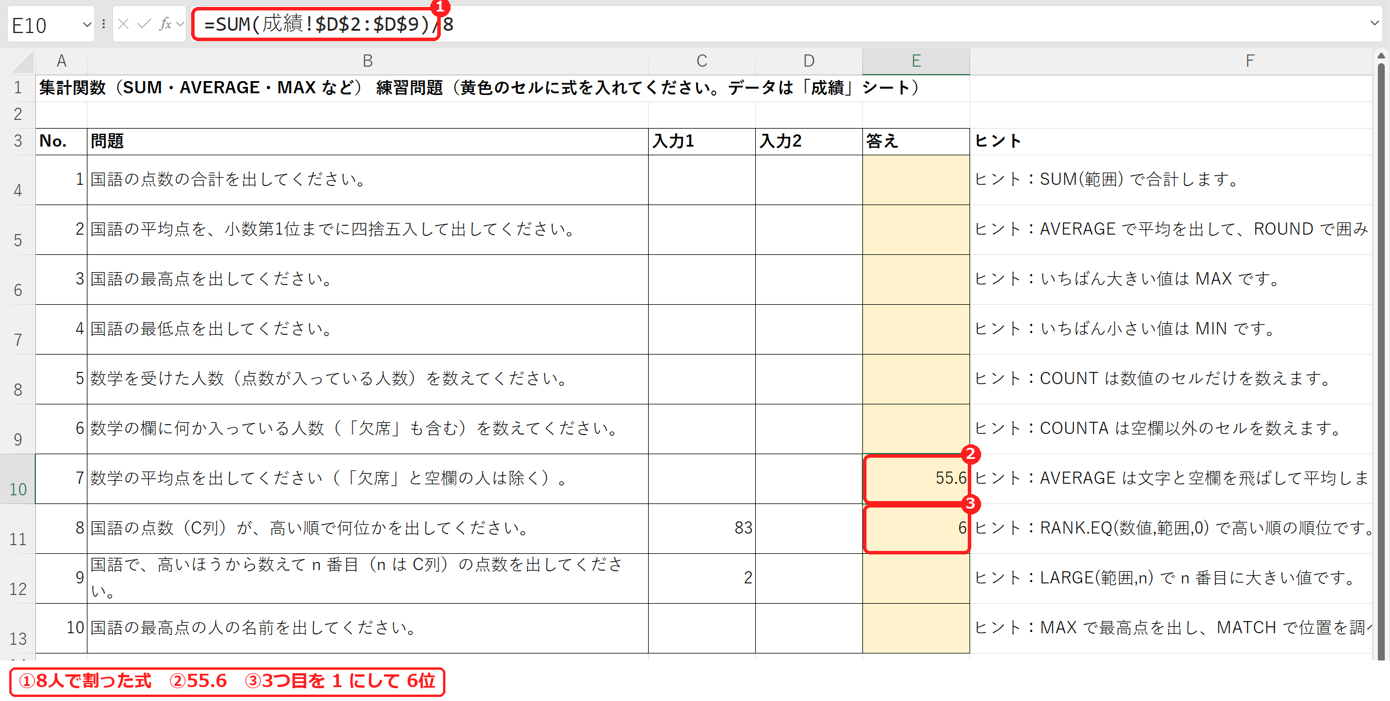Click hint about LARGE(範囲,n)
Viewport: 1390px width, 701px height.
1171,578
